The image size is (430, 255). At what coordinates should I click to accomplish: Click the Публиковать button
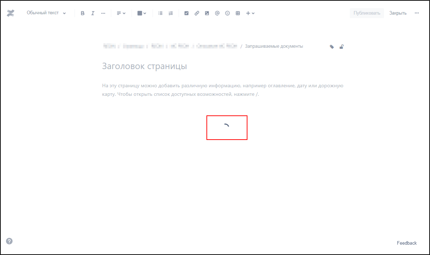click(367, 13)
